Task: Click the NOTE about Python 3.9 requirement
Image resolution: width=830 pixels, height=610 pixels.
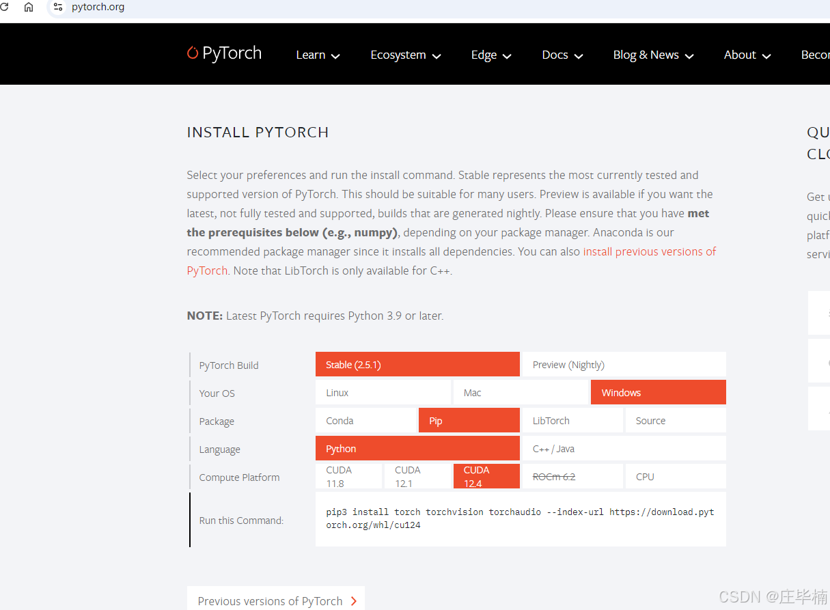Action: coord(315,316)
